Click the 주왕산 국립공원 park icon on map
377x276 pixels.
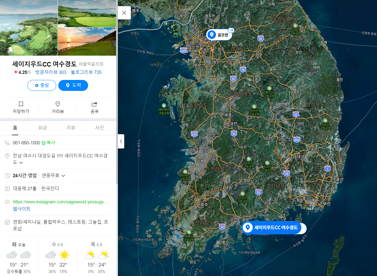[325, 120]
